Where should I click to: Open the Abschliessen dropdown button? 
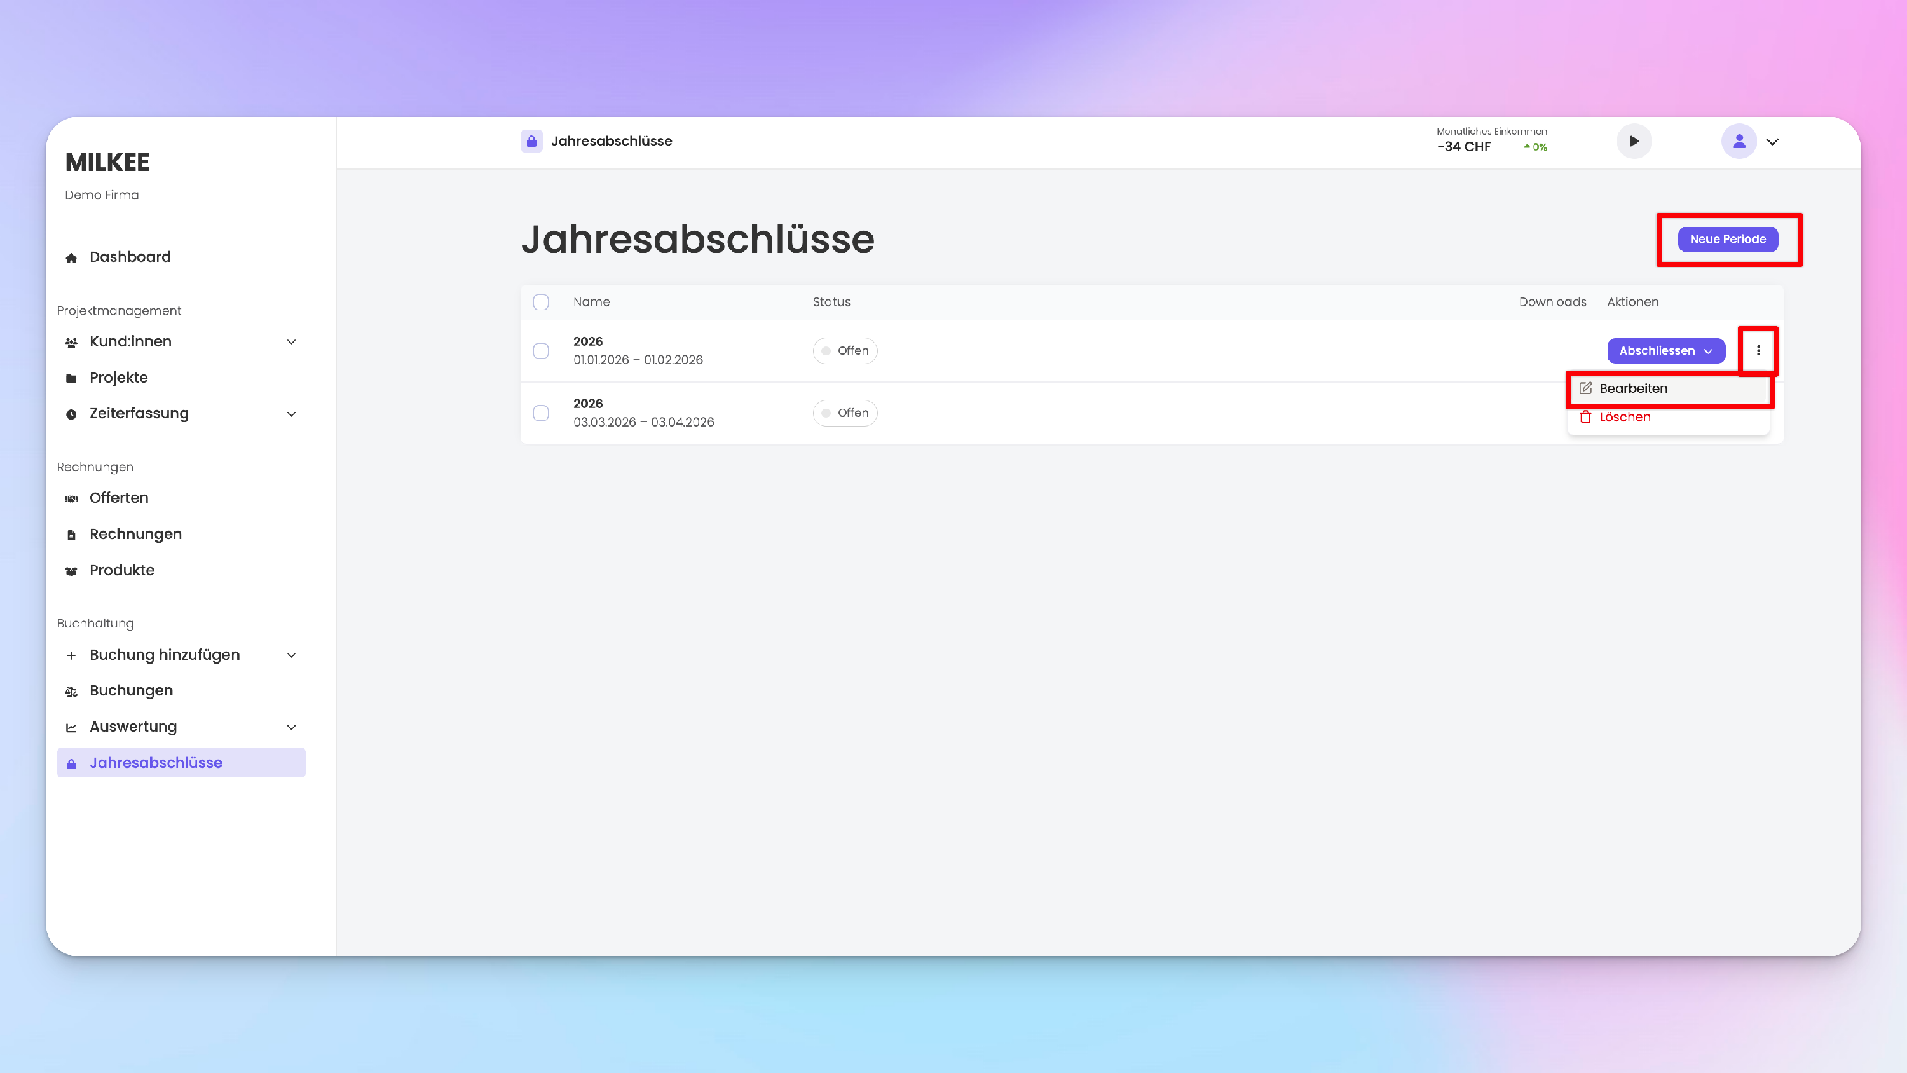click(1665, 350)
